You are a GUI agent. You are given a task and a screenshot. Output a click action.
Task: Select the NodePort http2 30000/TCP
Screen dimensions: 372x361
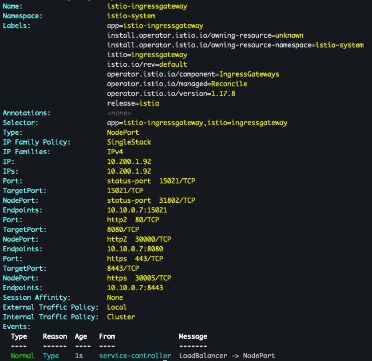[x=139, y=239]
